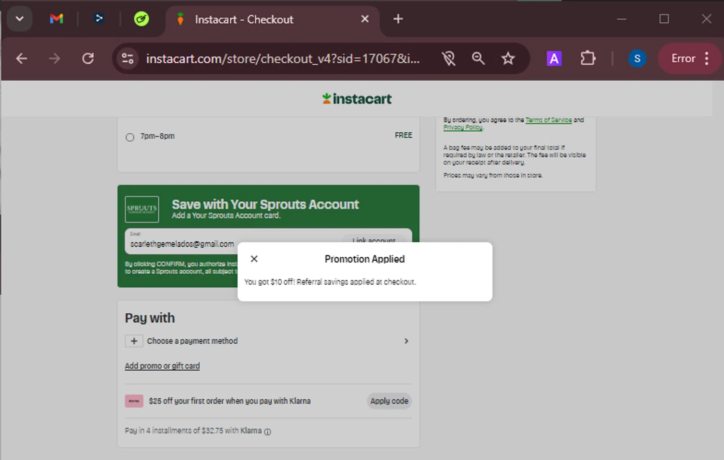
Task: Switch to the green circular pinned tab
Action: (141, 19)
